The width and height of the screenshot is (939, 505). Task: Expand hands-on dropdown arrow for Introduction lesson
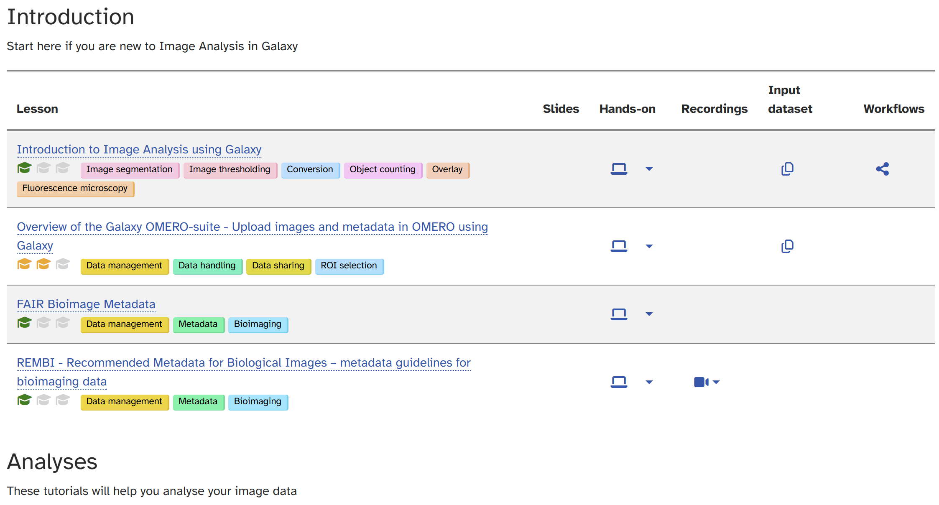point(649,169)
